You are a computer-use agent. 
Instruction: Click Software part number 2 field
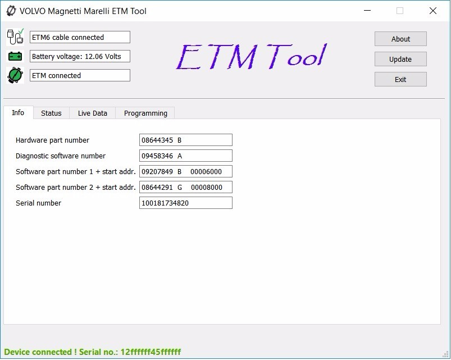[x=185, y=187]
